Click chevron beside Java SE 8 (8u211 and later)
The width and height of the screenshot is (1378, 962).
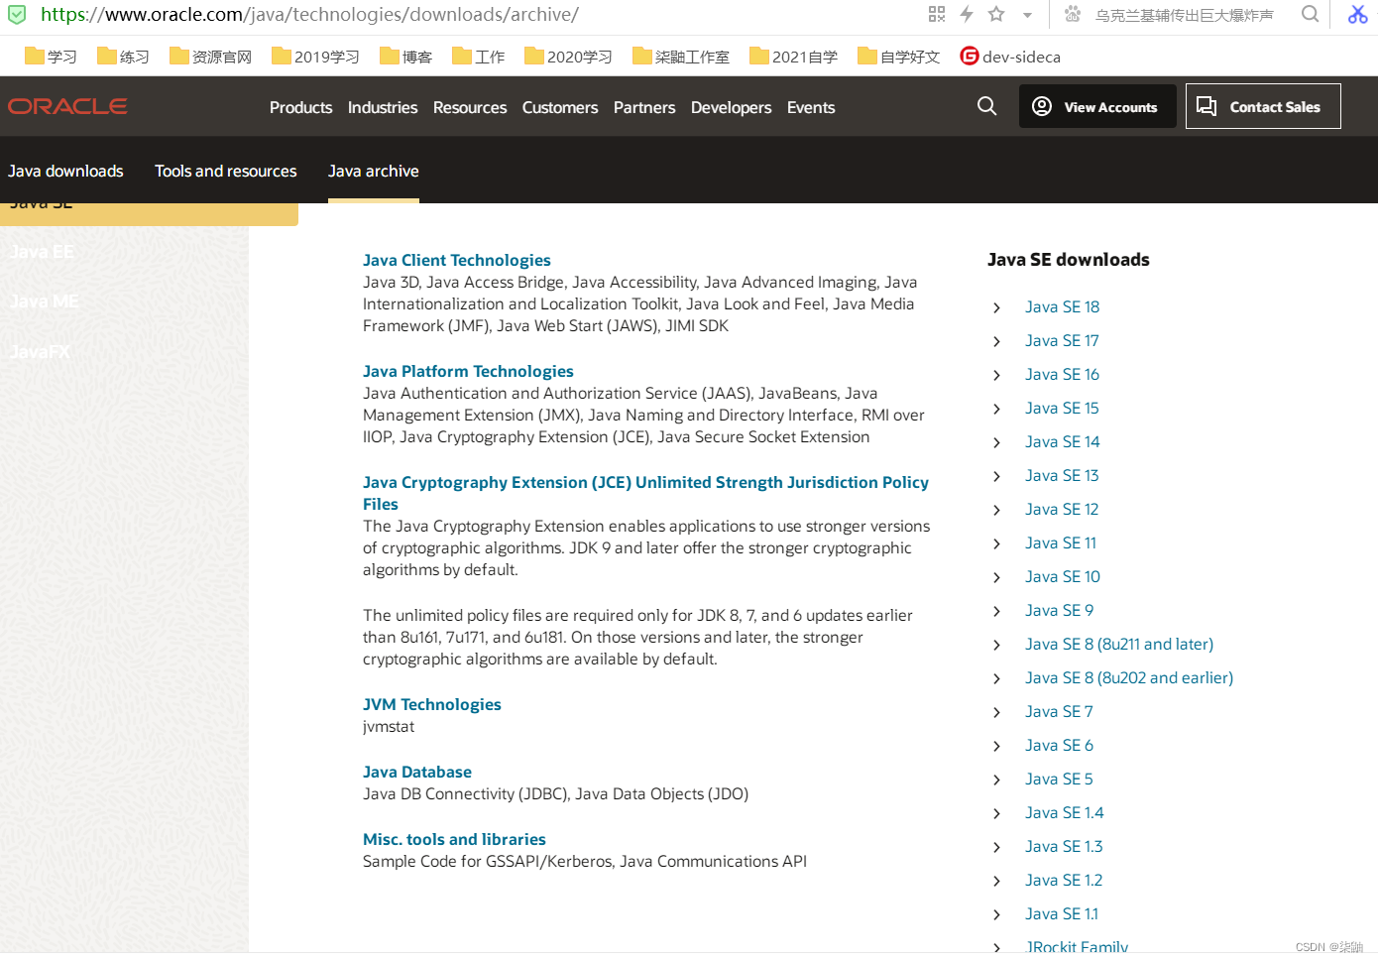(996, 645)
